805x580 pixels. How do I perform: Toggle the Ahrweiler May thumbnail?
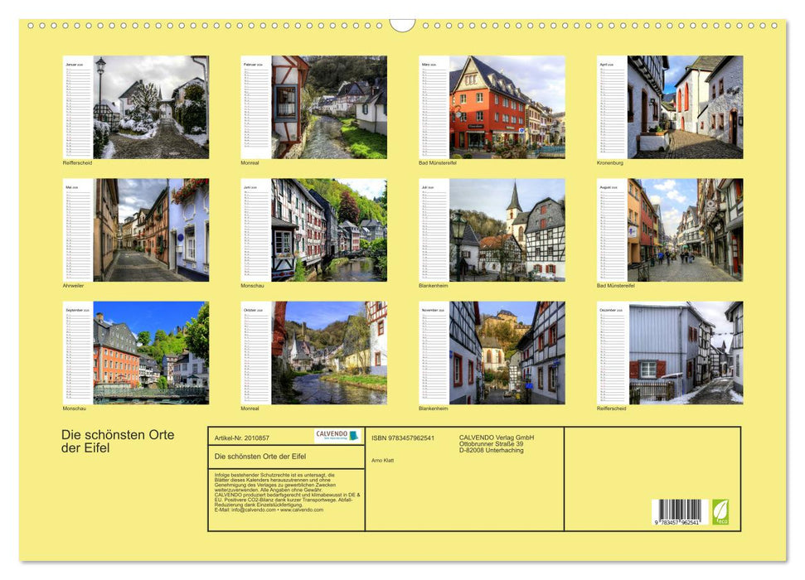coord(152,228)
